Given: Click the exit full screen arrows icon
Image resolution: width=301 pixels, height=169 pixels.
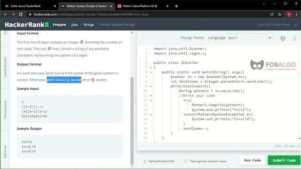Looking at the screenshot, I should pos(296,25).
